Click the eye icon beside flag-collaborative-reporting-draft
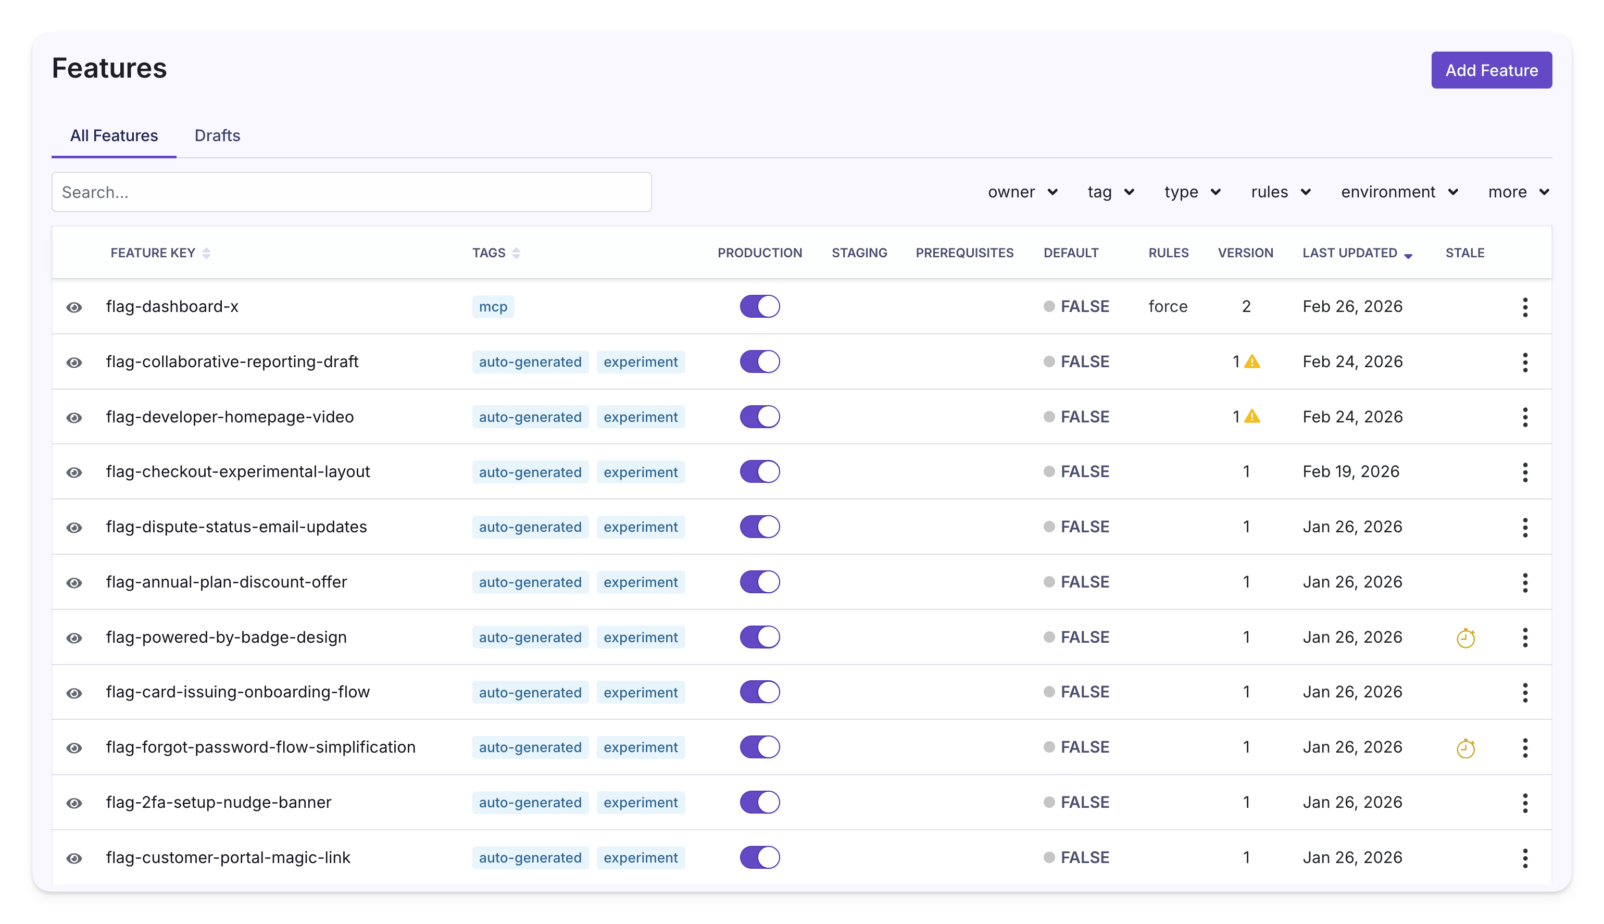This screenshot has height=924, width=1604. click(x=74, y=363)
